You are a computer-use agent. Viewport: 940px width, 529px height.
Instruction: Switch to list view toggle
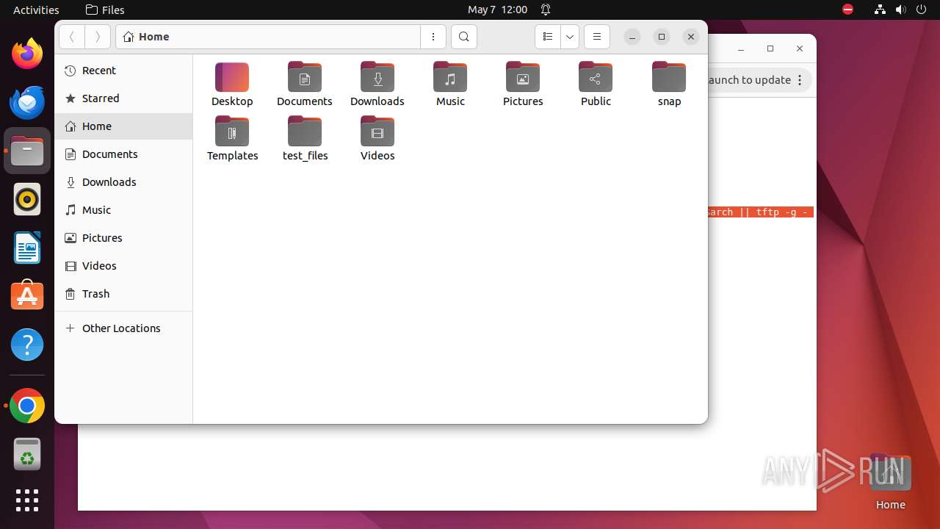point(548,37)
